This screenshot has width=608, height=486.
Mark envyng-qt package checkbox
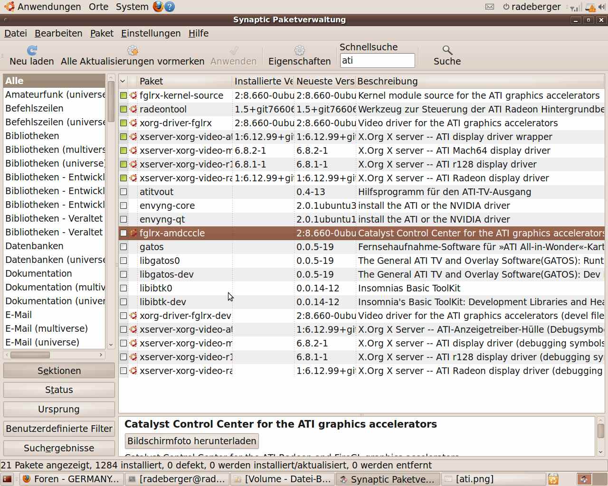pyautogui.click(x=123, y=219)
